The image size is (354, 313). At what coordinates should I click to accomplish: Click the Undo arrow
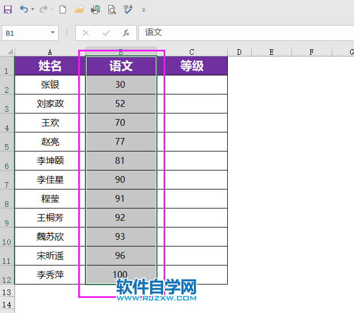pos(23,10)
